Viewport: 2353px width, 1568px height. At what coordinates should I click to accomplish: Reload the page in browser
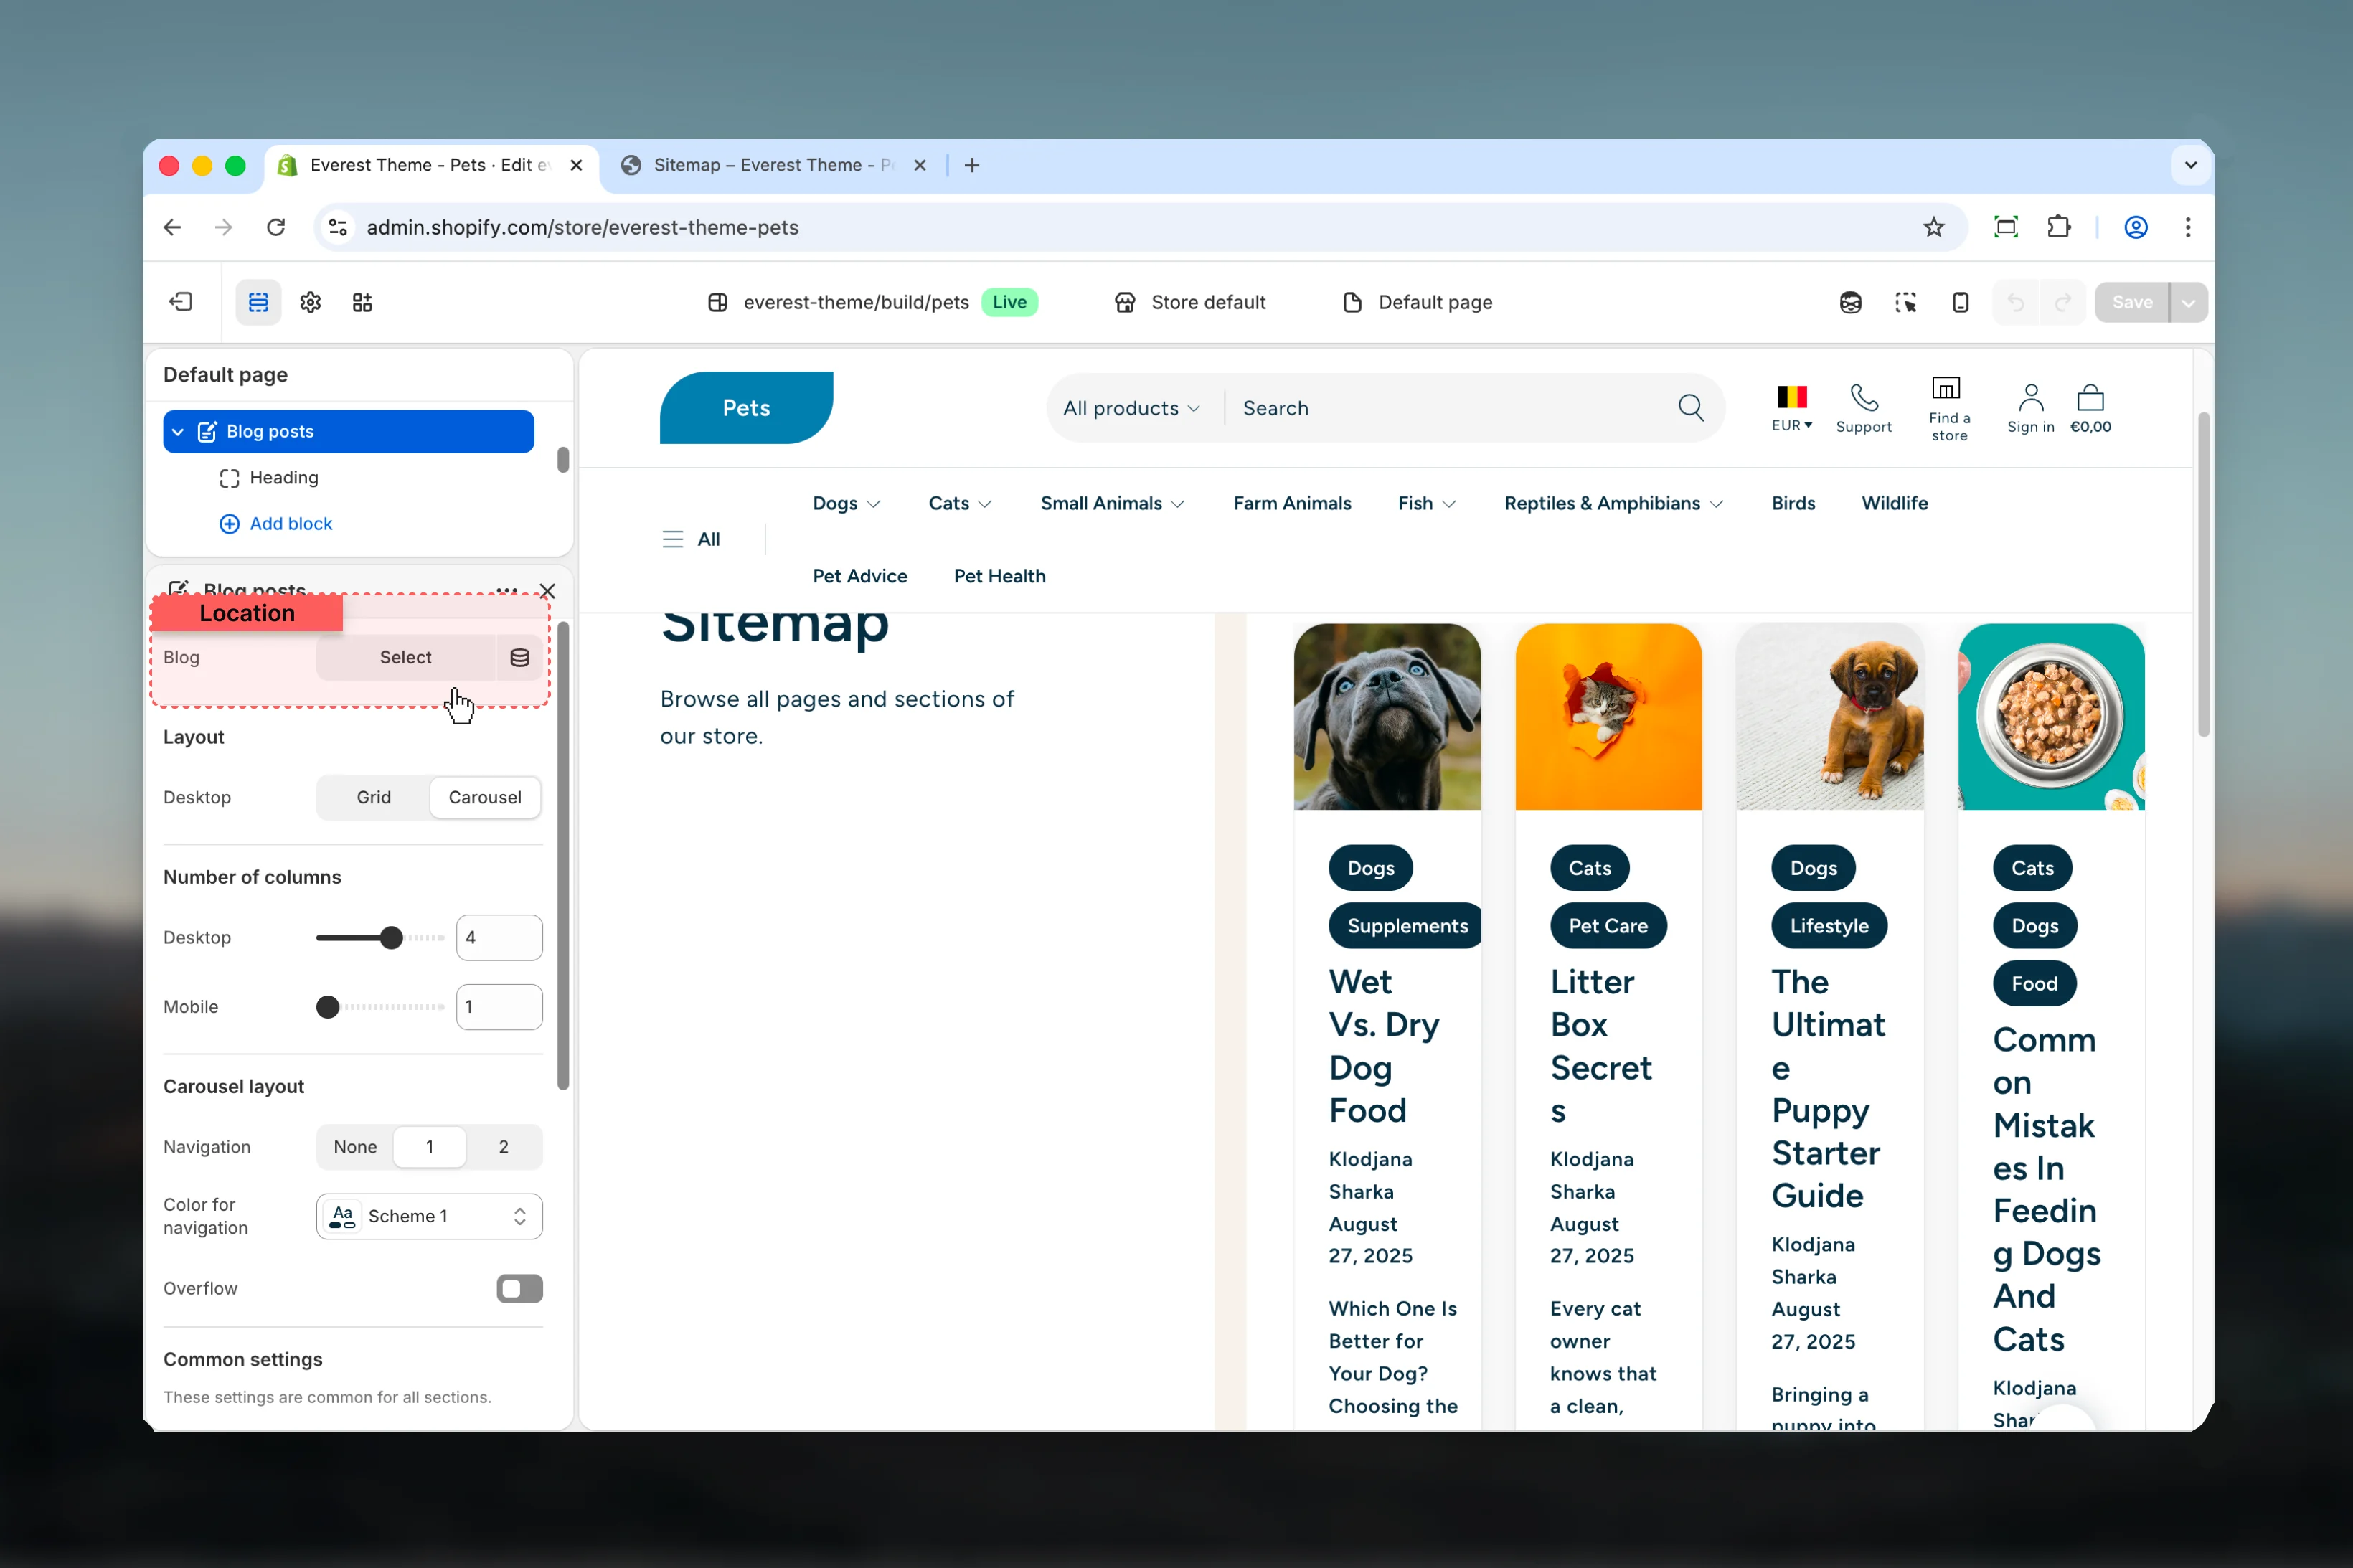[276, 227]
